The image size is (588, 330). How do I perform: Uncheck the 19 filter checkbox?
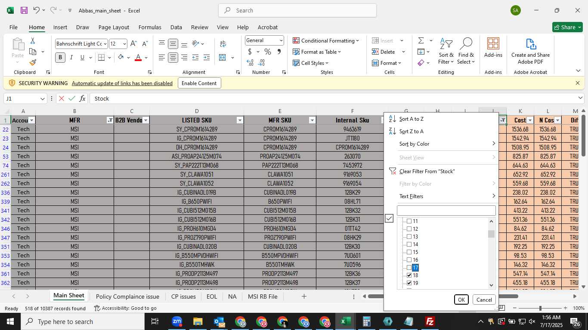(409, 283)
